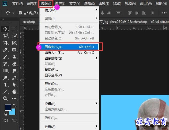
Task: Select the Dodge tool
Action: tap(5, 78)
